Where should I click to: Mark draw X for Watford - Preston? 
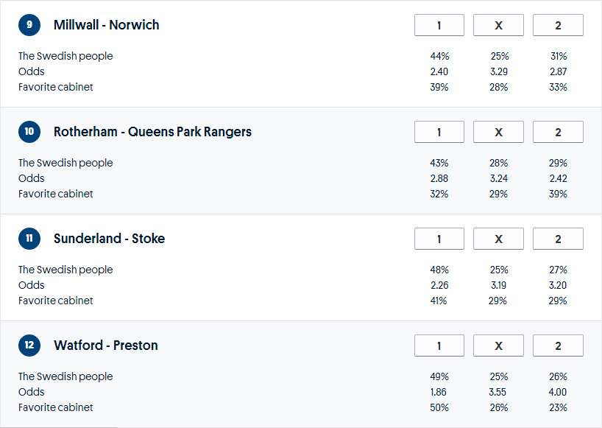click(498, 345)
